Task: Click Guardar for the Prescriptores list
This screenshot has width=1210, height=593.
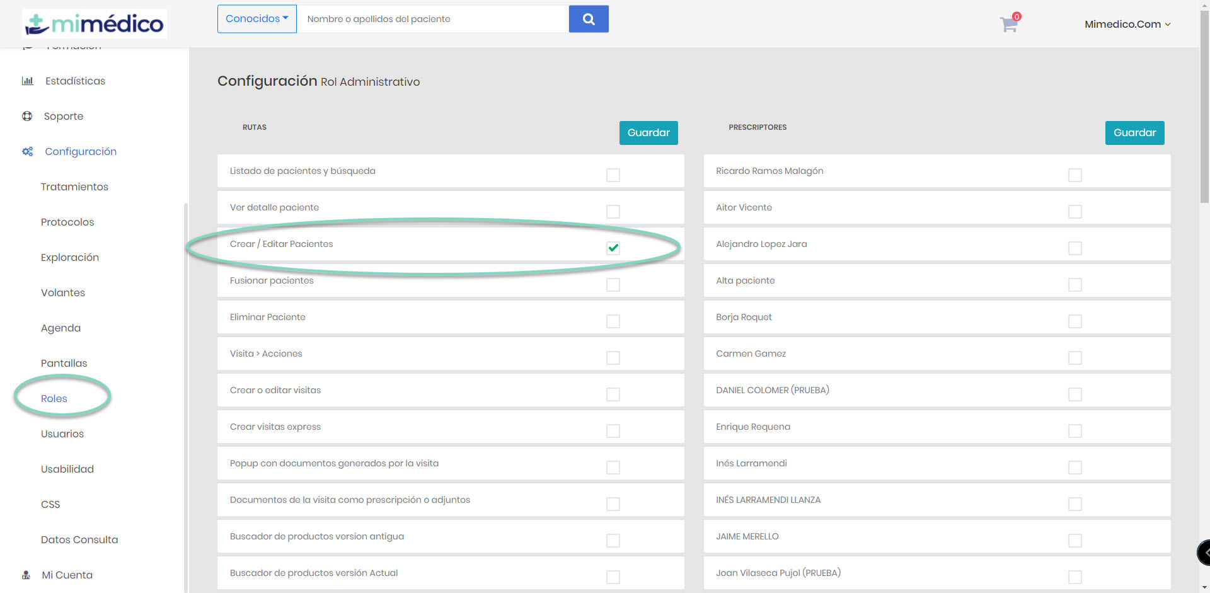Action: 1134,133
